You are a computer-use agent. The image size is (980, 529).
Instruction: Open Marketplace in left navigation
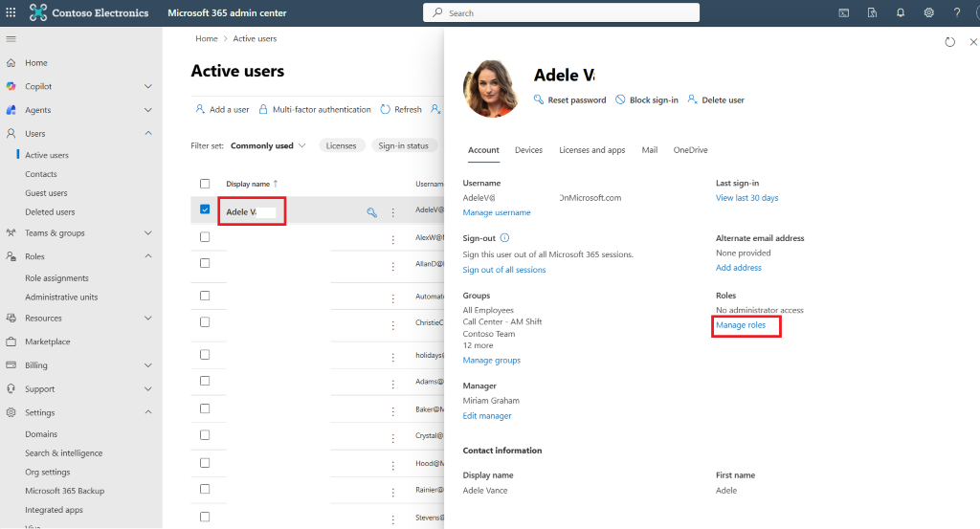(48, 342)
